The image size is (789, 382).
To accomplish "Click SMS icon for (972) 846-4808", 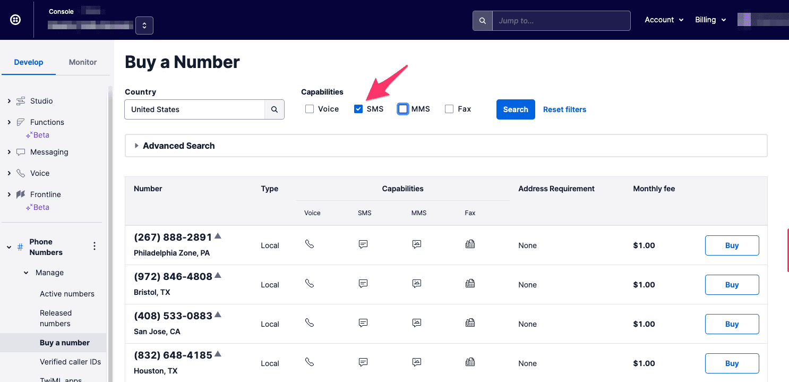I will [x=363, y=284].
